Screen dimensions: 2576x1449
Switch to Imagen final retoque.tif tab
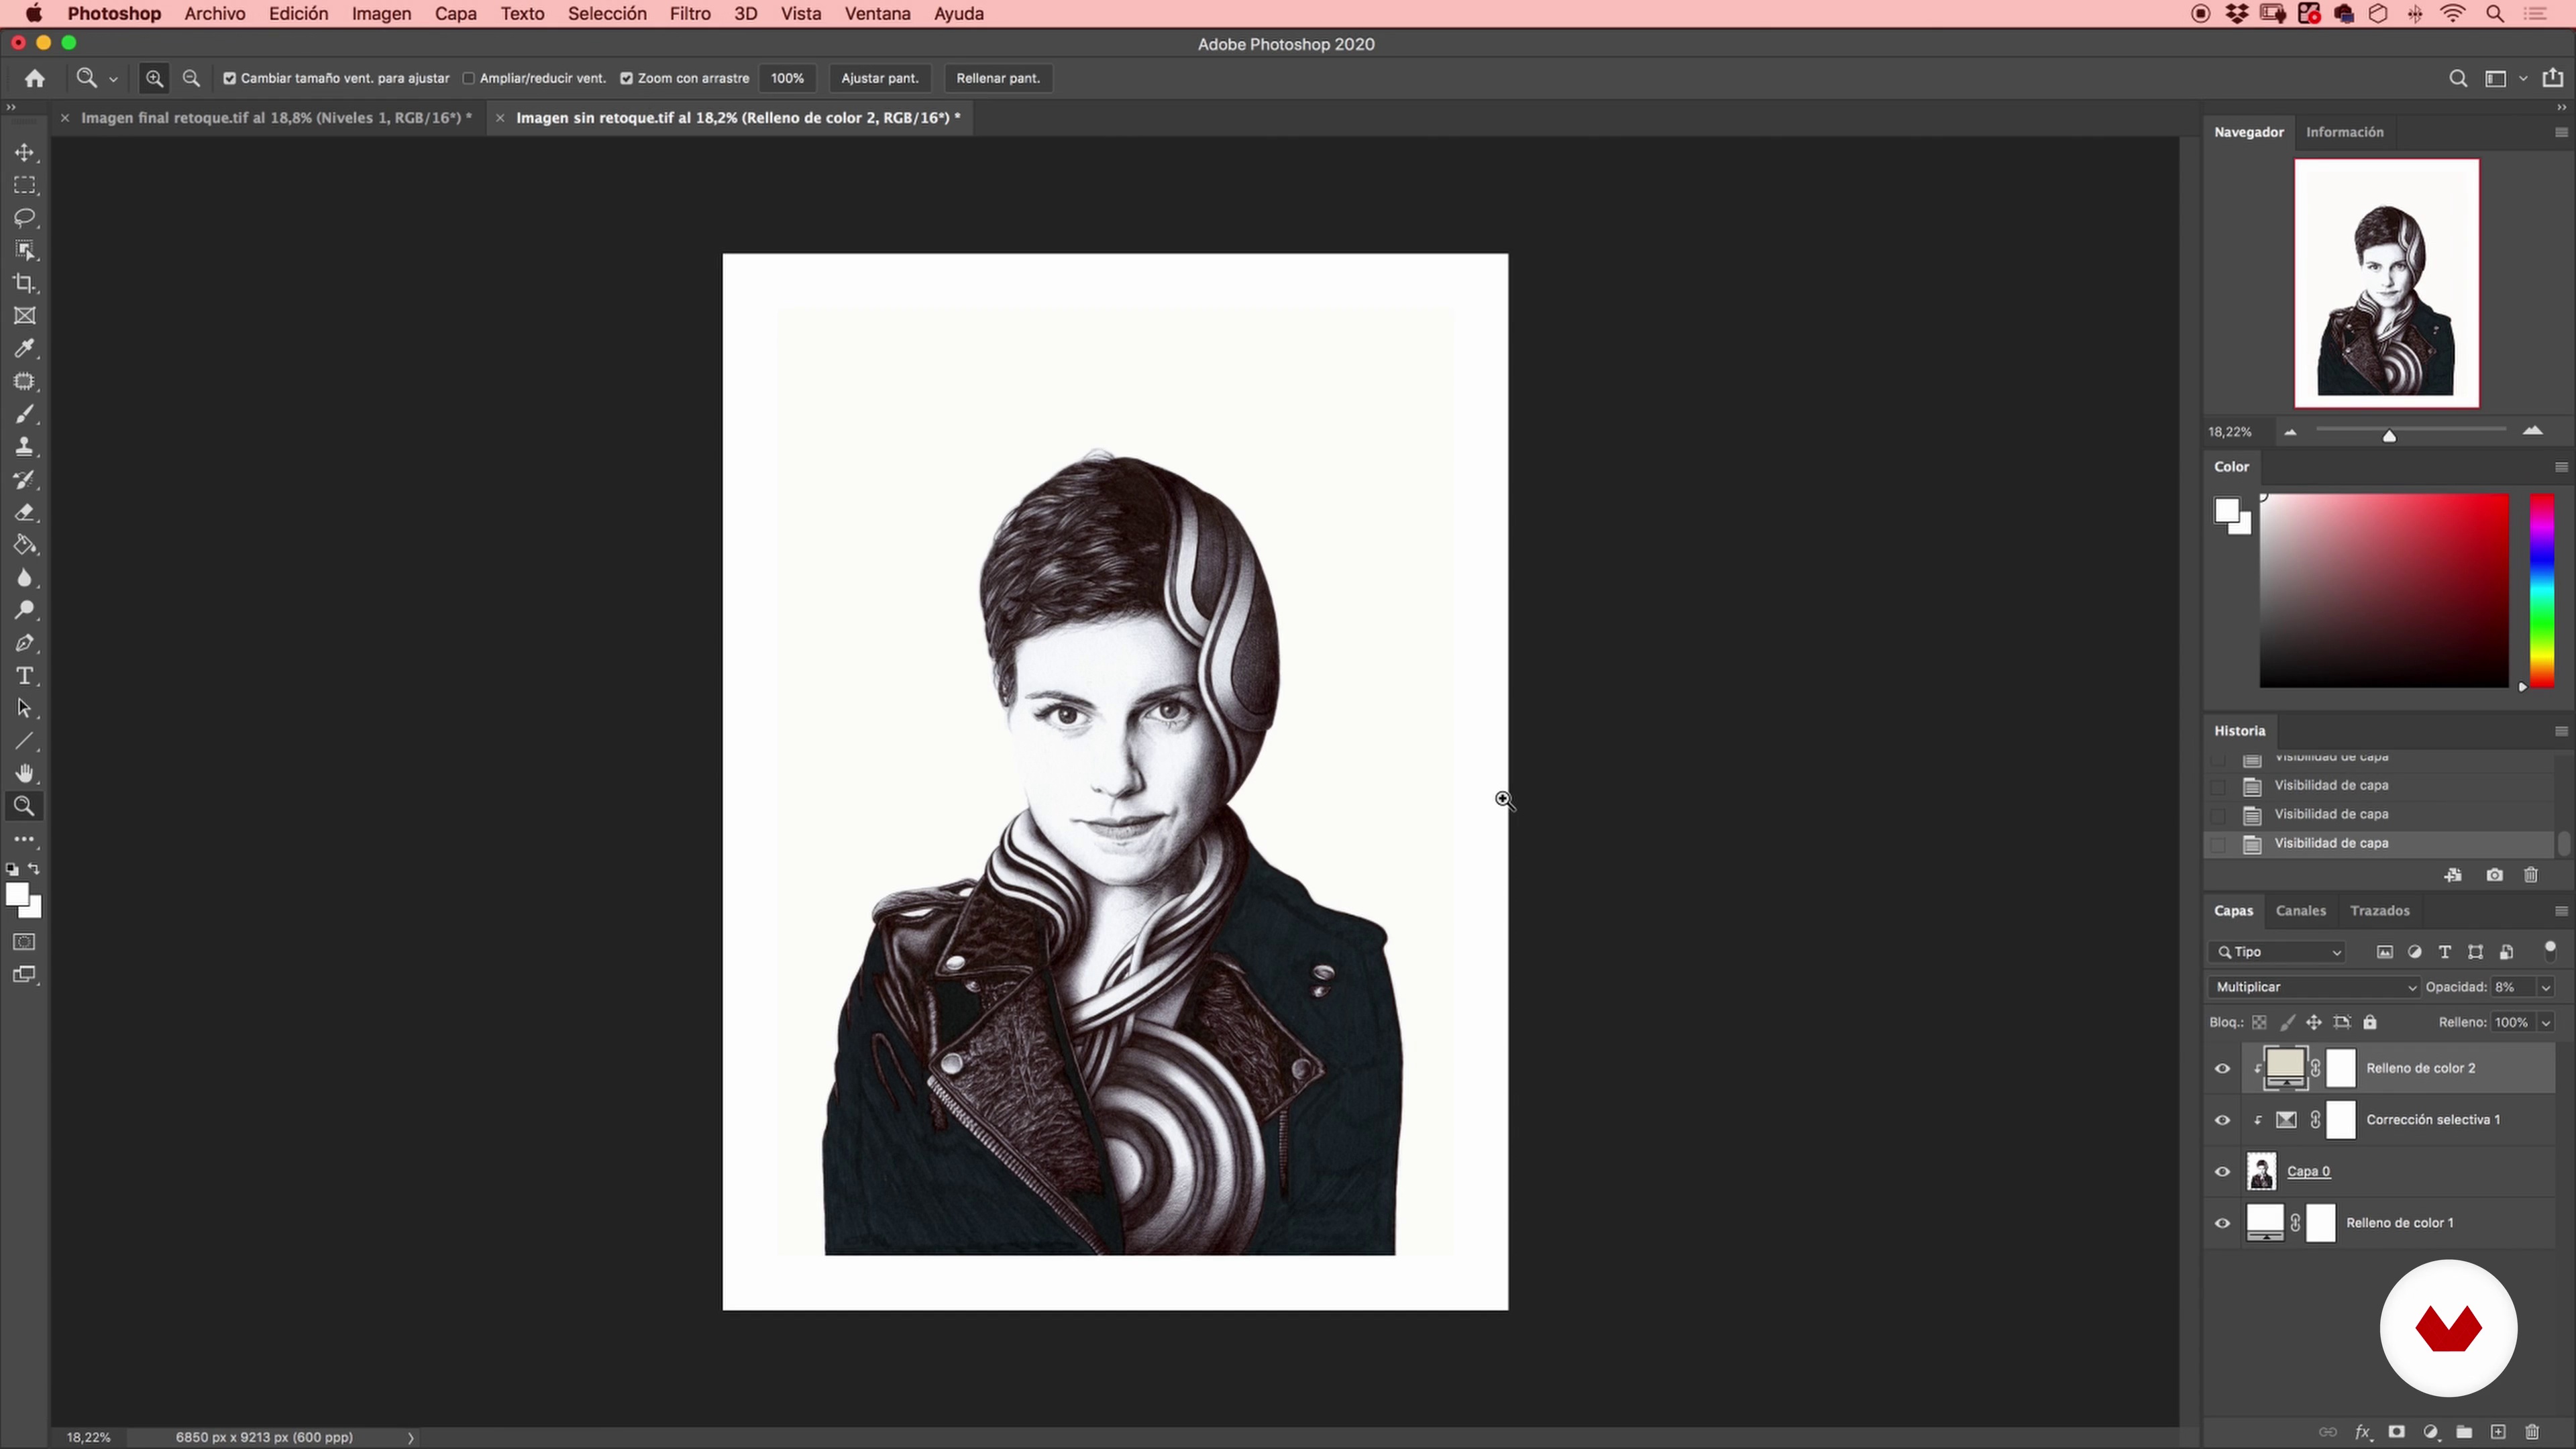276,118
